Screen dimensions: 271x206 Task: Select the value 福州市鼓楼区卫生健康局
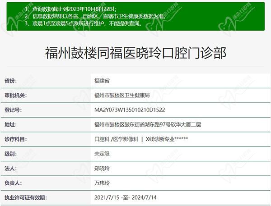[122, 95]
